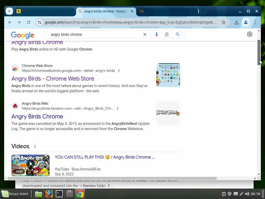265x199 pixels.
Task: Go to Google homepage via logo
Action: [23, 35]
